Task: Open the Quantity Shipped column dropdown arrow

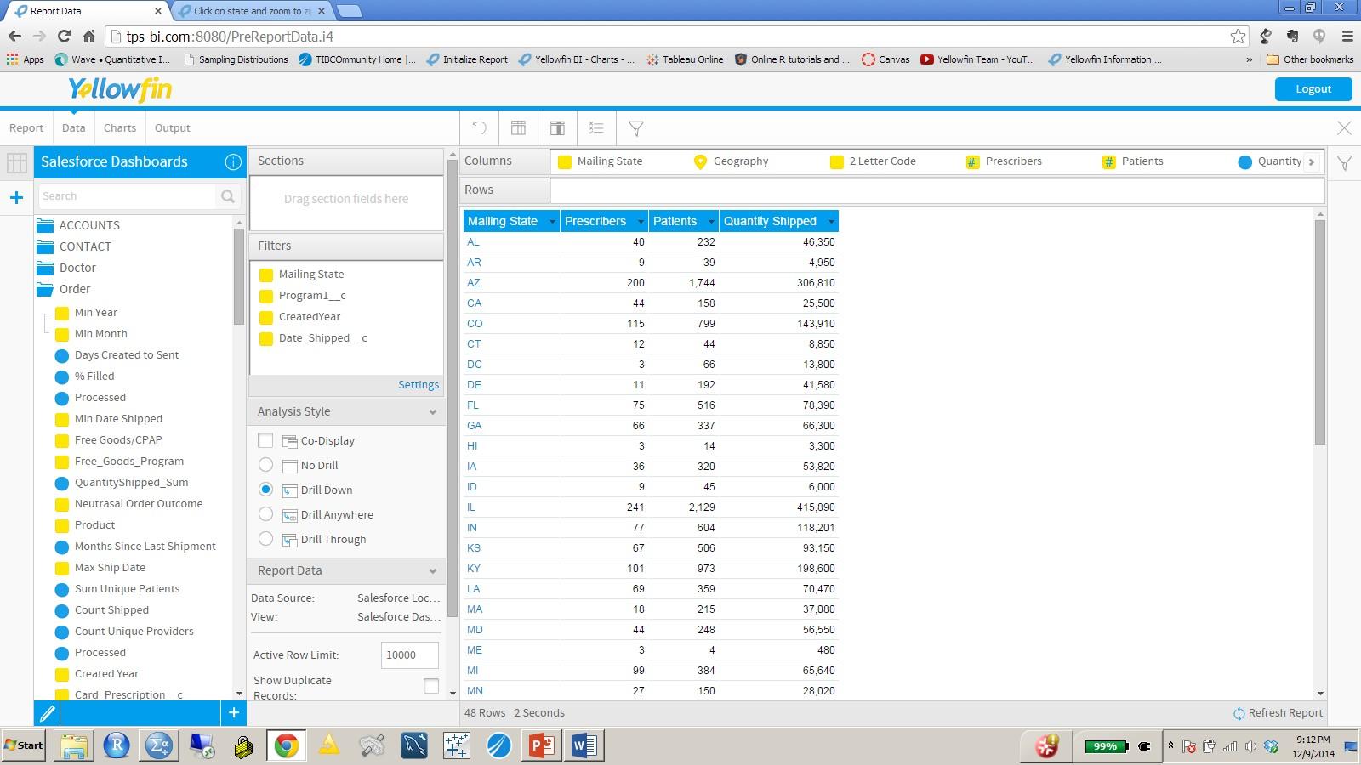Action: point(831,222)
